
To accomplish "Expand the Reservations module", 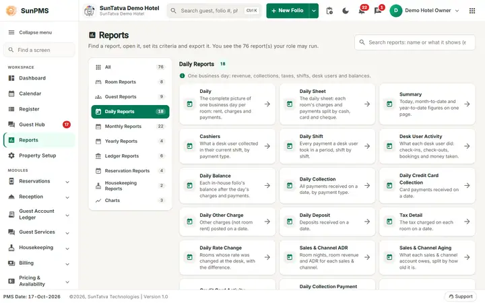I will (67, 182).
